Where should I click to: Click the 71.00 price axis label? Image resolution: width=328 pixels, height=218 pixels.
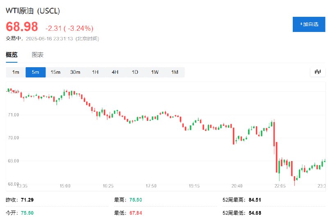coord(14,115)
